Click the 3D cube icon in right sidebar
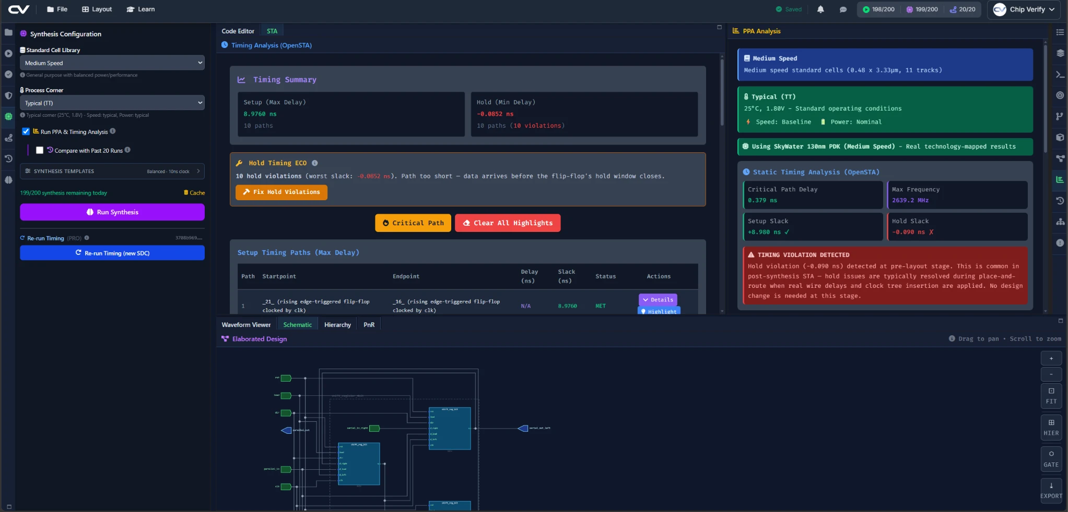Viewport: 1068px width, 512px height. click(1060, 137)
